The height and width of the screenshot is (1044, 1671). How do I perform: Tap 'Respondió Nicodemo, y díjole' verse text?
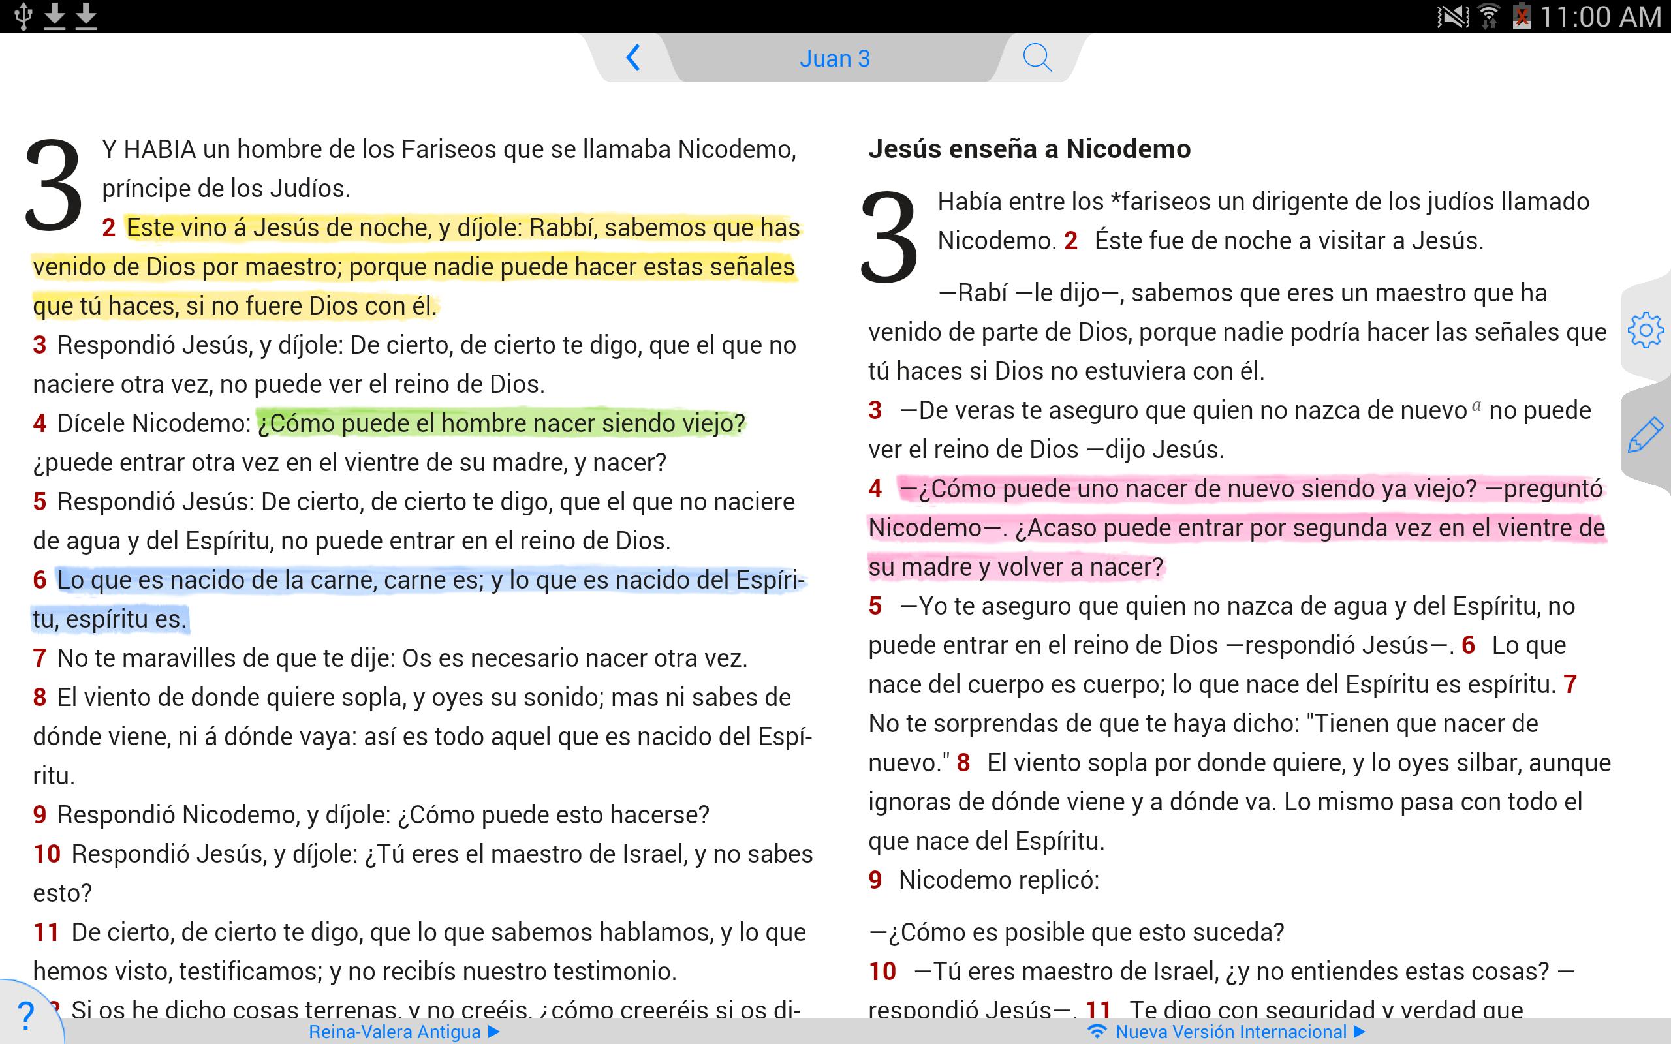(383, 815)
